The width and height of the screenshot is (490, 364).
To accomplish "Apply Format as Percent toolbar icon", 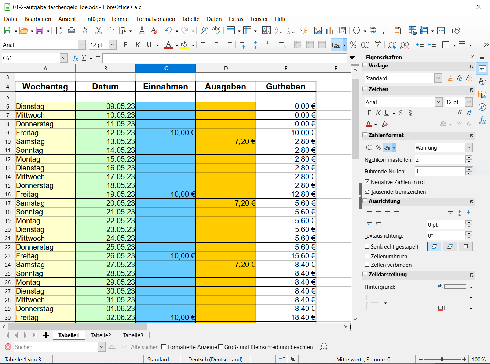I will coord(353,45).
